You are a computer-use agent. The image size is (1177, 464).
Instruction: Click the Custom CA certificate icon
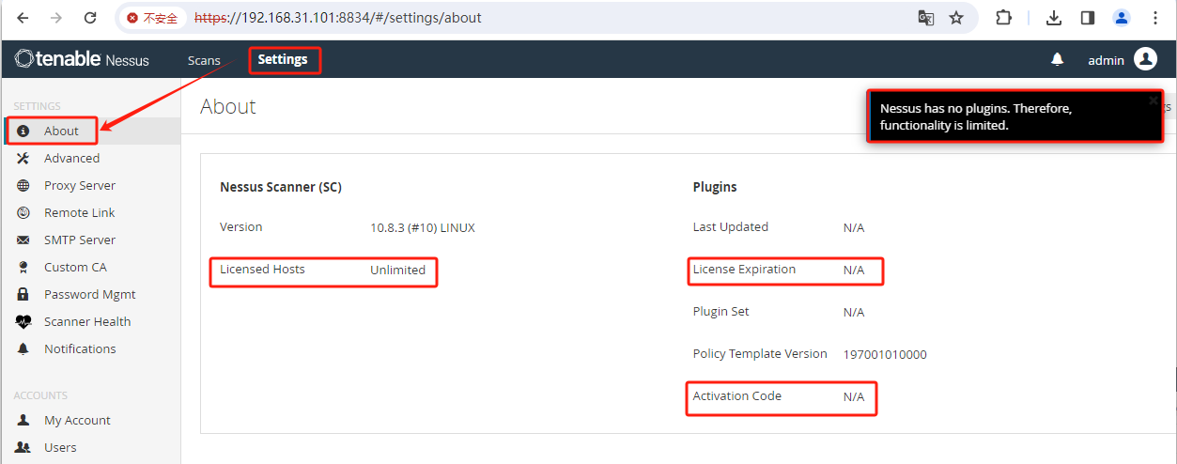click(x=23, y=267)
